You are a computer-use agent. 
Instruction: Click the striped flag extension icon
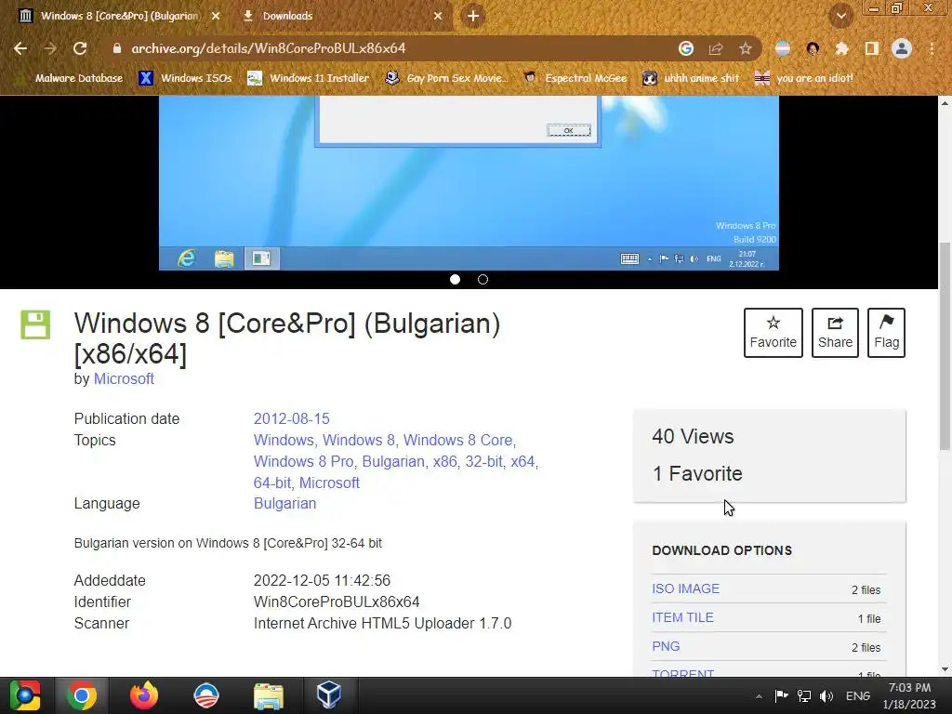pyautogui.click(x=783, y=48)
